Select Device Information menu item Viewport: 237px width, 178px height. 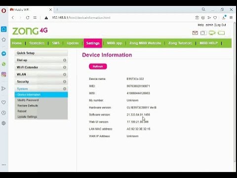pos(41,94)
